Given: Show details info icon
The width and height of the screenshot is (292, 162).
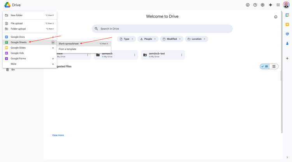Looking at the screenshot, I should pyautogui.click(x=276, y=17).
